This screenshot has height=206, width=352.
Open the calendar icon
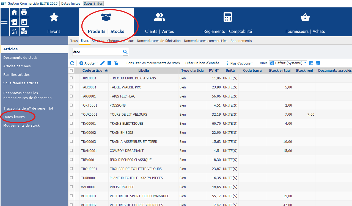coord(24,22)
